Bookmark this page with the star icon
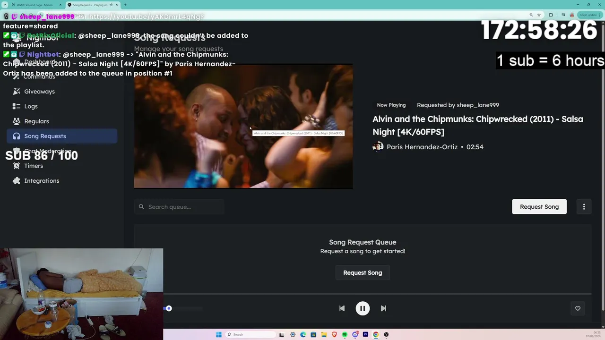The image size is (605, 340). point(539,15)
